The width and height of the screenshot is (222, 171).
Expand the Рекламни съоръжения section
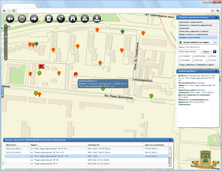pyautogui.click(x=198, y=22)
